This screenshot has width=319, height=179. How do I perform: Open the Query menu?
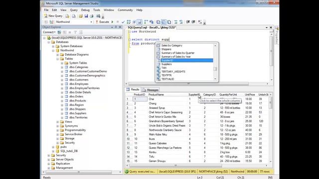click(x=74, y=10)
